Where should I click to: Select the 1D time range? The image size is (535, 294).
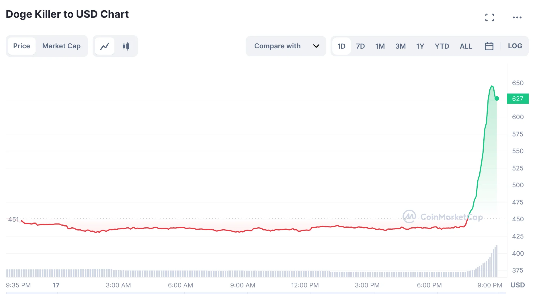pos(341,46)
